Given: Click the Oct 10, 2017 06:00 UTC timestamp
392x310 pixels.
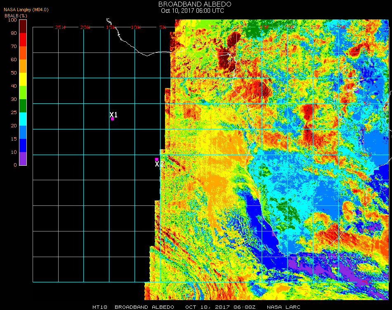Looking at the screenshot, I should [192, 11].
